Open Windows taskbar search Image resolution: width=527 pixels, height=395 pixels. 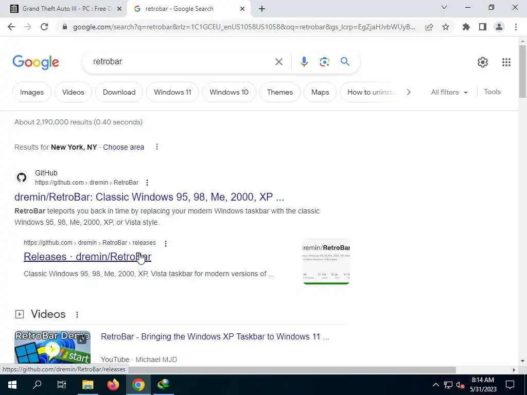coord(37,385)
